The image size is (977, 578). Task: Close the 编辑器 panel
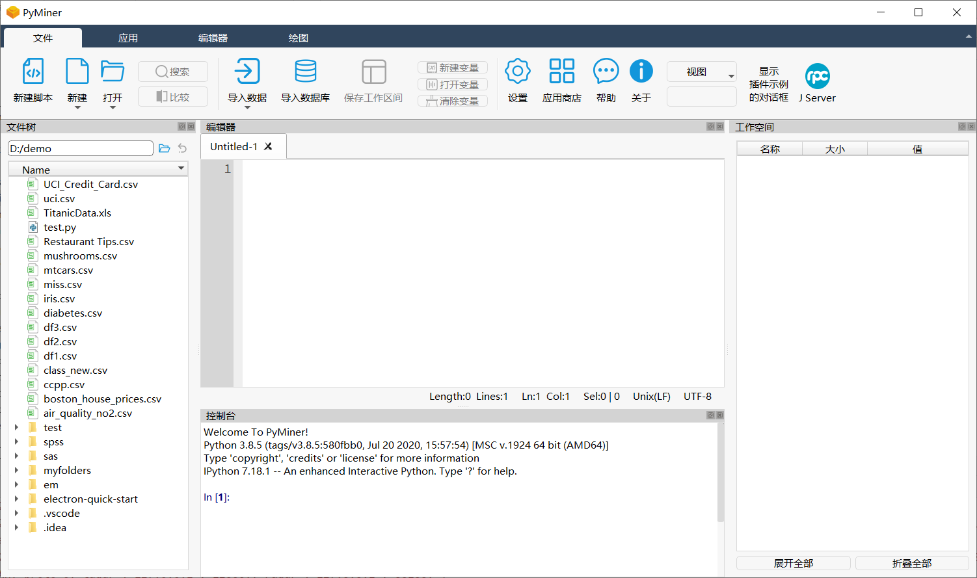coord(719,127)
